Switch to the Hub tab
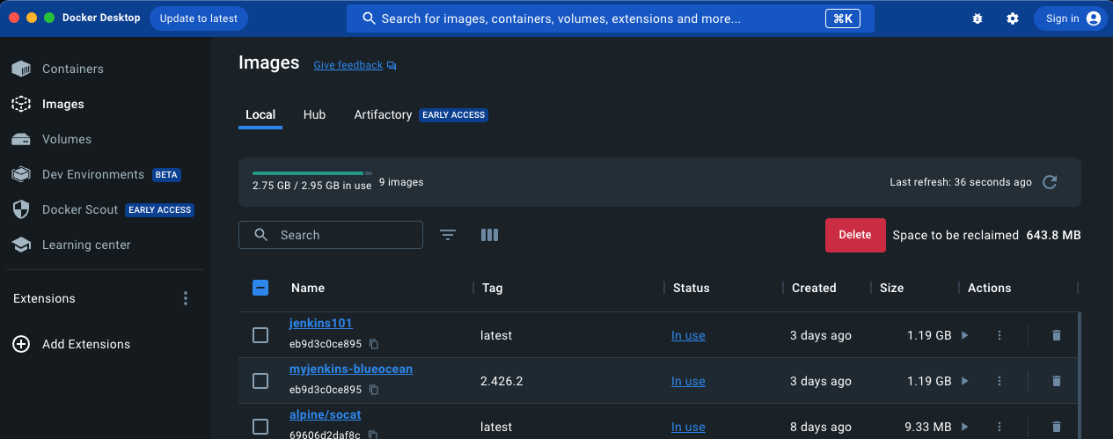 (314, 114)
